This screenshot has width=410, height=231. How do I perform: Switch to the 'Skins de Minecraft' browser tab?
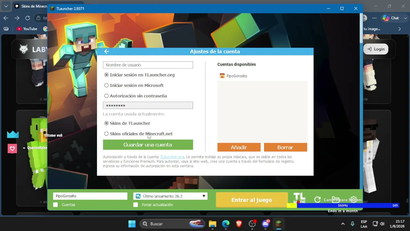[30, 6]
